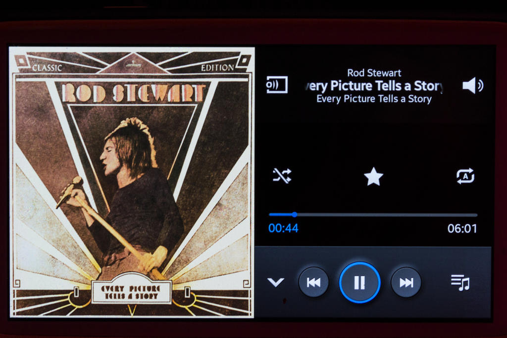This screenshot has width=507, height=338.
Task: Open the cast to device icon
Action: tap(277, 85)
